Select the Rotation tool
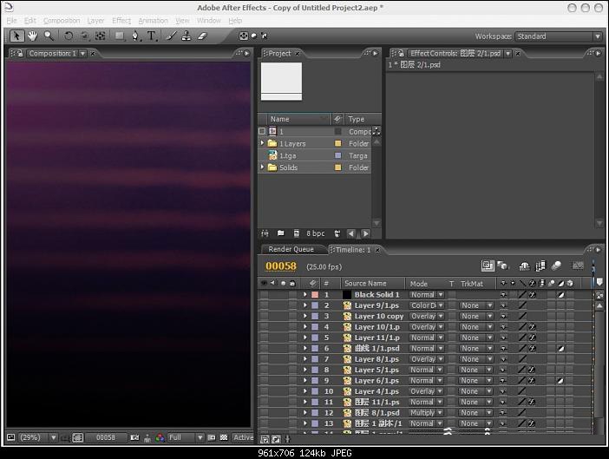 69,36
